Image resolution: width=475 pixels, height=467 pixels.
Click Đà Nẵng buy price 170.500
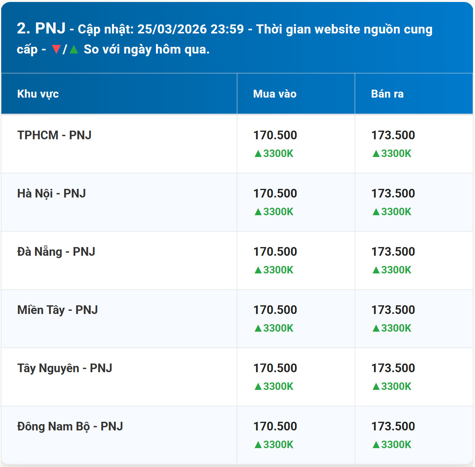(275, 252)
